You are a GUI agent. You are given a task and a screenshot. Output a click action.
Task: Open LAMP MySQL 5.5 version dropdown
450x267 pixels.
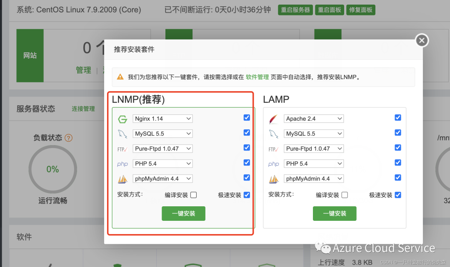point(314,134)
